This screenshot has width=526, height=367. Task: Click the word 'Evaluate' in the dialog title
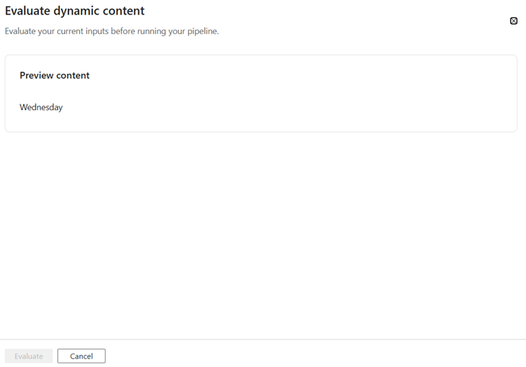[27, 11]
